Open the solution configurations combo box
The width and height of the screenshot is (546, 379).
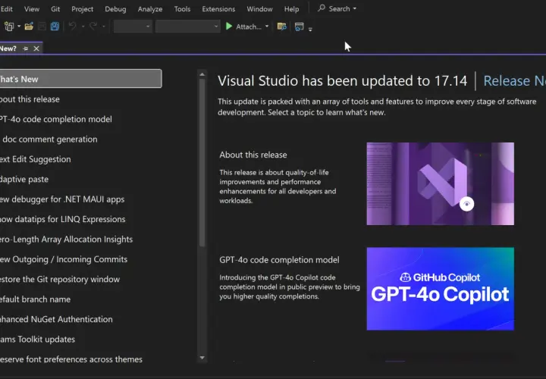(133, 27)
